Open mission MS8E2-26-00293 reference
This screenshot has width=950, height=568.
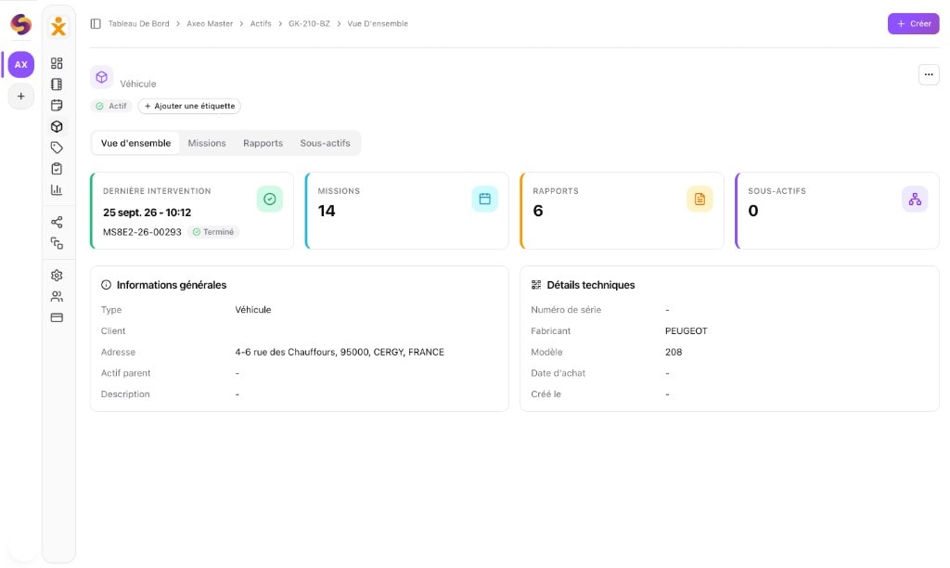pos(142,232)
